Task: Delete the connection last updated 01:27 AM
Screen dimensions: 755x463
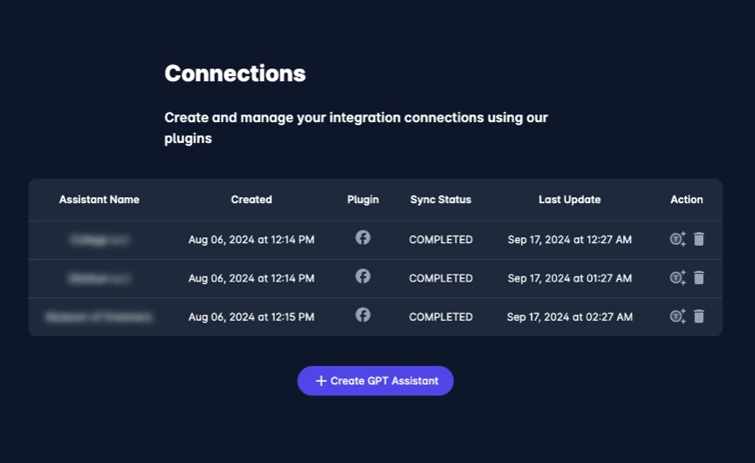Action: pyautogui.click(x=699, y=277)
